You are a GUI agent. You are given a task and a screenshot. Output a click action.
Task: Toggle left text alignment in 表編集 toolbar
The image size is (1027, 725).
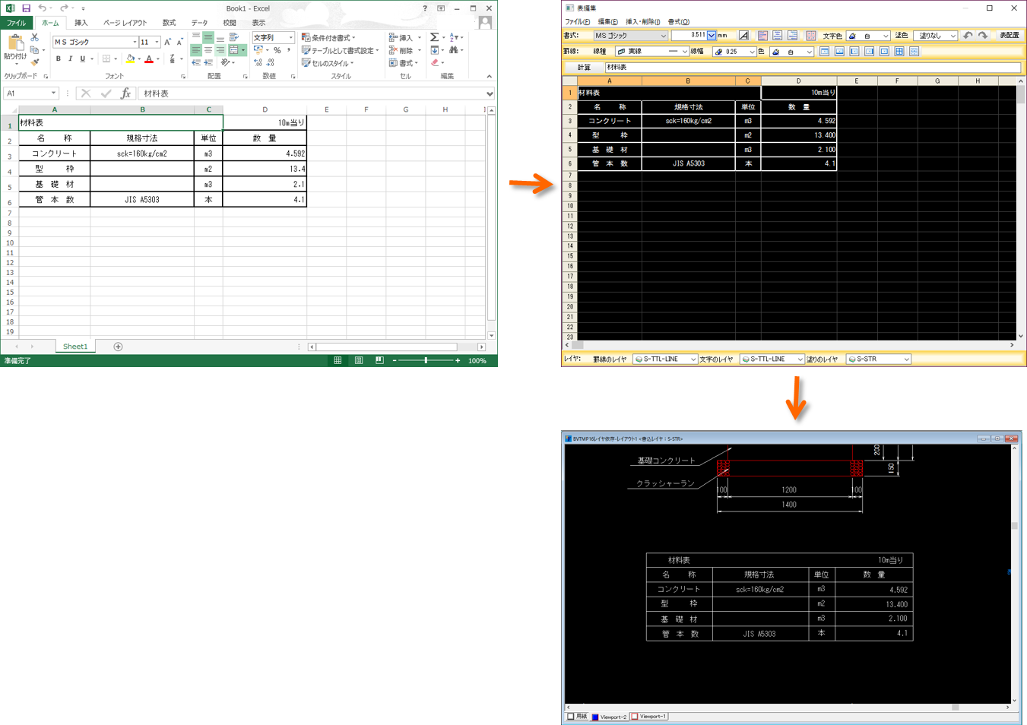762,36
